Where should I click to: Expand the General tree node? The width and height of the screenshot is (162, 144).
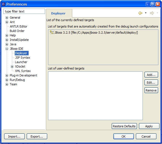pos(7,18)
